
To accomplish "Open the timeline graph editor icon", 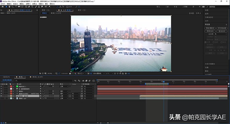I will (x=94, y=81).
